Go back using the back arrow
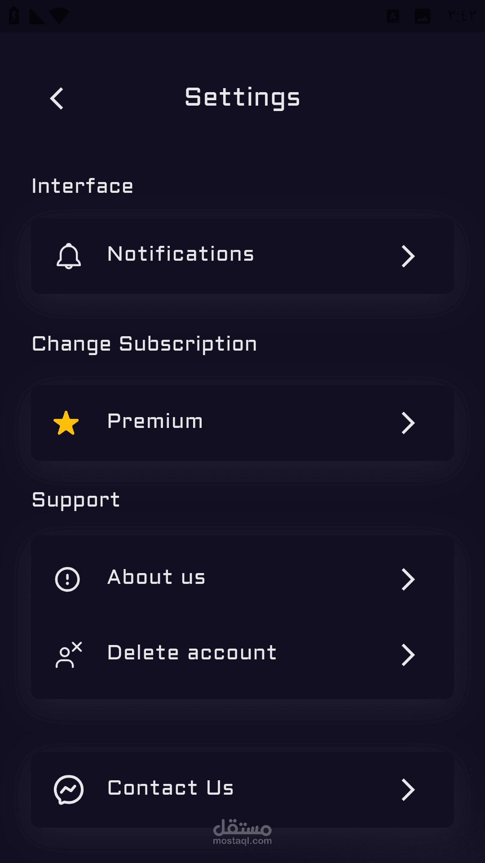485x863 pixels. (57, 98)
